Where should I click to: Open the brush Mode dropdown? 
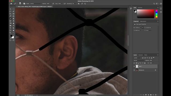(36, 3)
